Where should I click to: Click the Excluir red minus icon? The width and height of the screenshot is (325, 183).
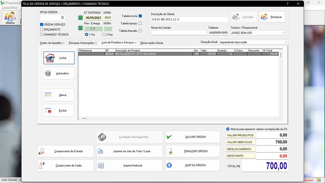pos(48,110)
